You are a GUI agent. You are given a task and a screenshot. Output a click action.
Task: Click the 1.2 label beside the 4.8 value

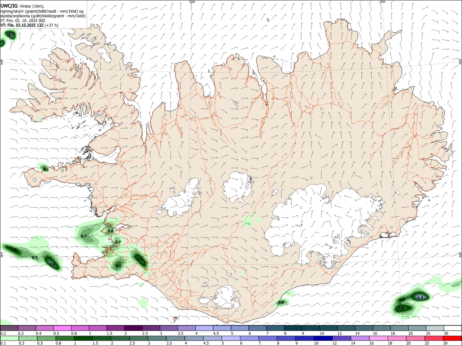point(402,300)
